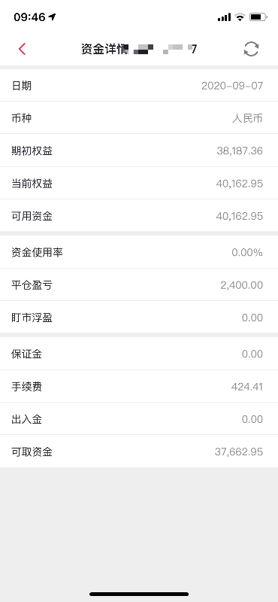Select the 盯市浮盈 row
The height and width of the screenshot is (602, 278).
point(139,318)
